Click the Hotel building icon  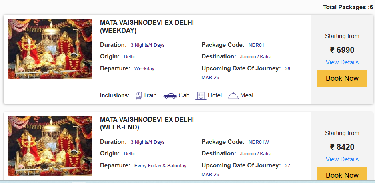(x=201, y=95)
